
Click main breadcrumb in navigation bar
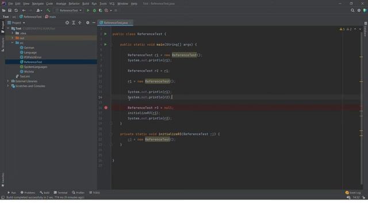pyautogui.click(x=51, y=17)
